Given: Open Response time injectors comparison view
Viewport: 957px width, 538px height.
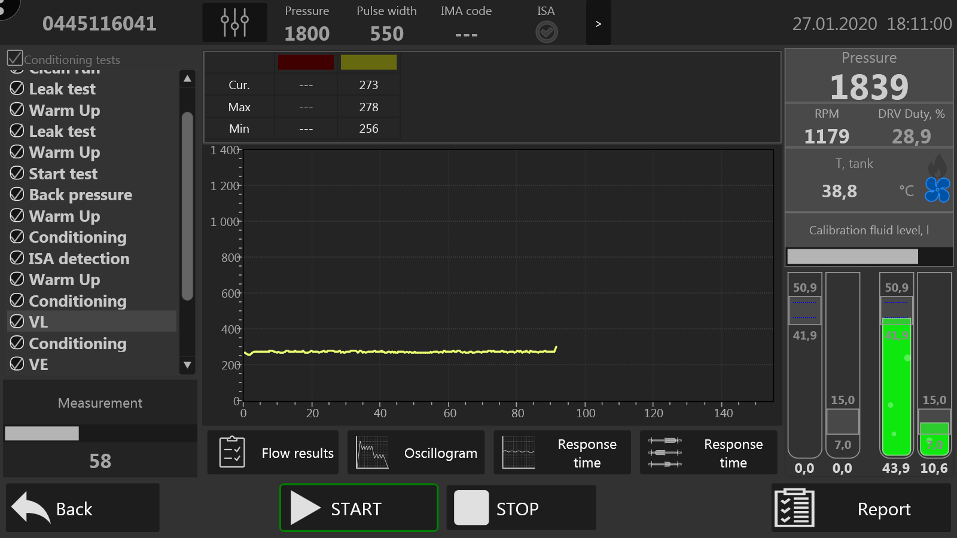Looking at the screenshot, I should point(708,453).
